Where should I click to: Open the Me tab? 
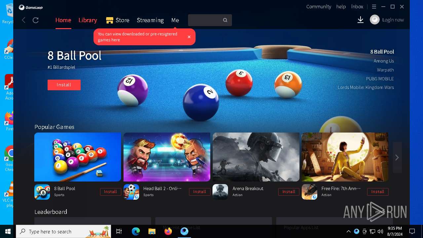(x=175, y=20)
